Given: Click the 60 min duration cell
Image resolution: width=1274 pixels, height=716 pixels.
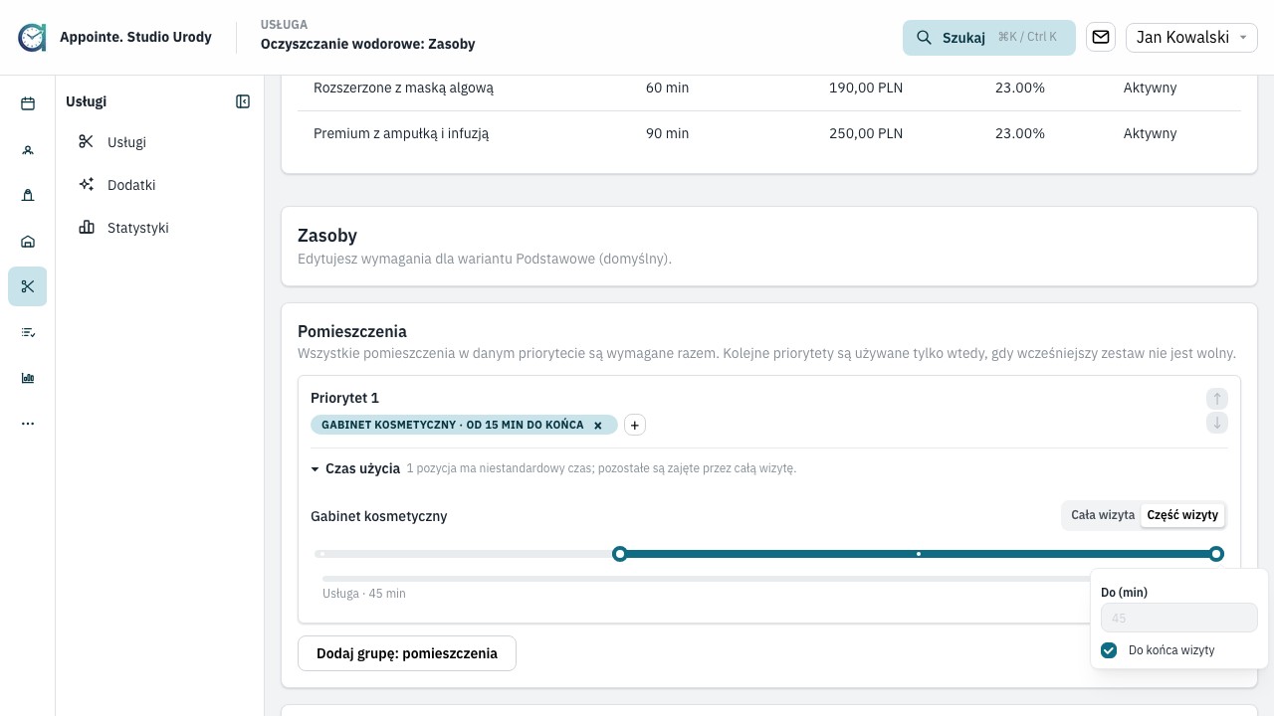Looking at the screenshot, I should pos(667,88).
